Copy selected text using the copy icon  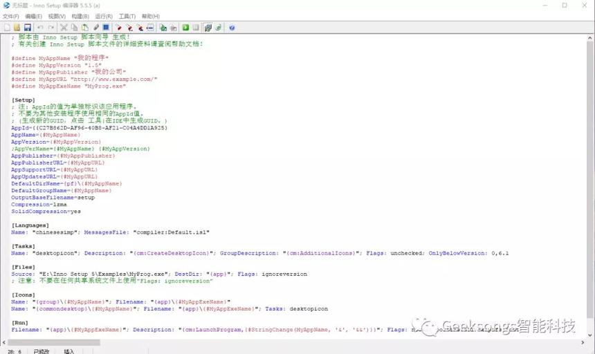pos(75,27)
